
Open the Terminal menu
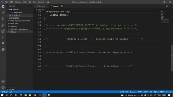[x=41, y=2]
